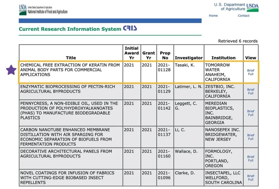
Task: Select the Carbon Nanotube Enhanced Membrane title
Action: pos(66,137)
